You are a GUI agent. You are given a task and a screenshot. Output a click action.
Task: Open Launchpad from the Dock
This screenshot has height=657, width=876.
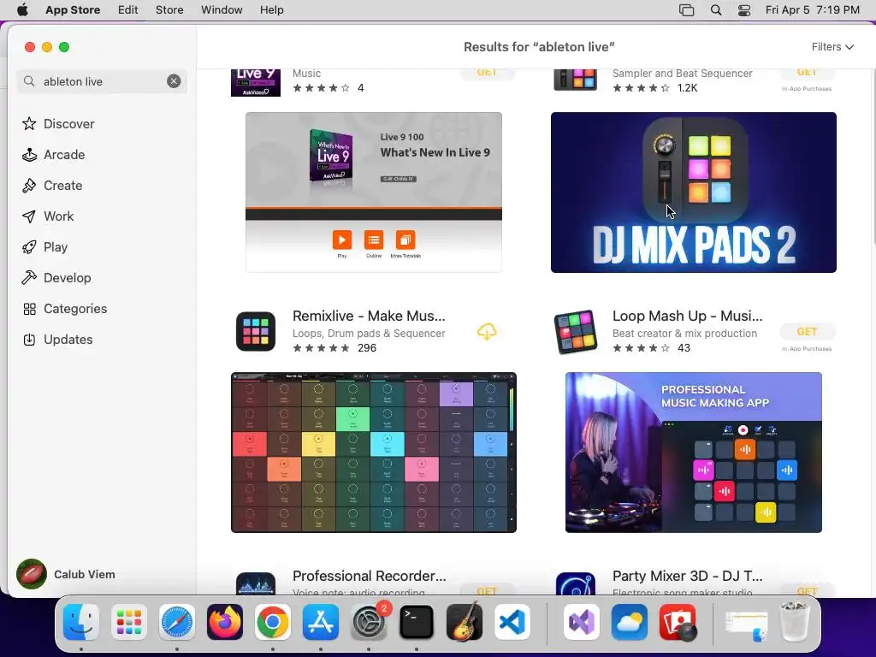(x=129, y=623)
